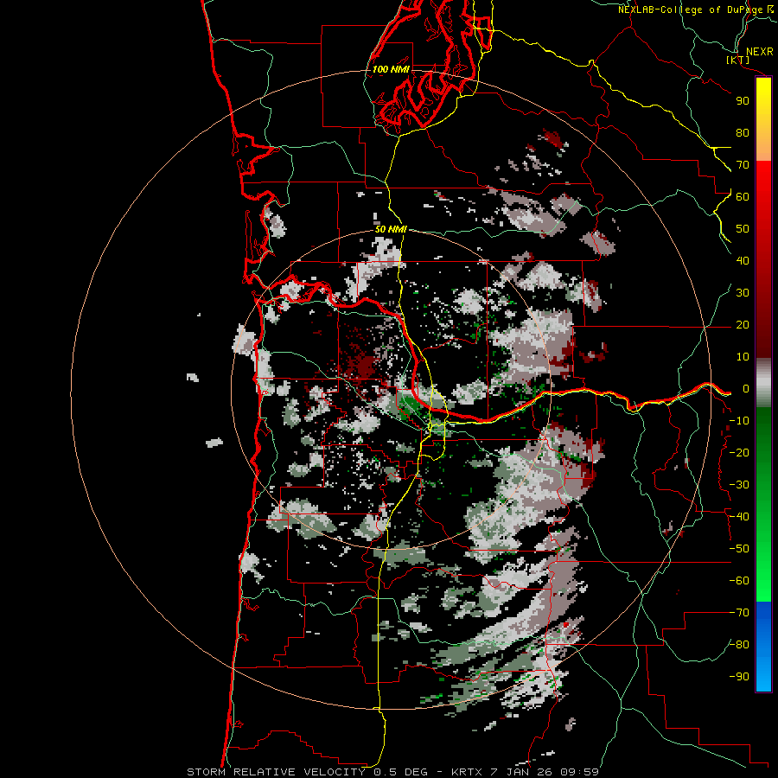Image resolution: width=778 pixels, height=778 pixels.
Task: Select the 40 value on the velocity scale
Action: pyautogui.click(x=743, y=261)
